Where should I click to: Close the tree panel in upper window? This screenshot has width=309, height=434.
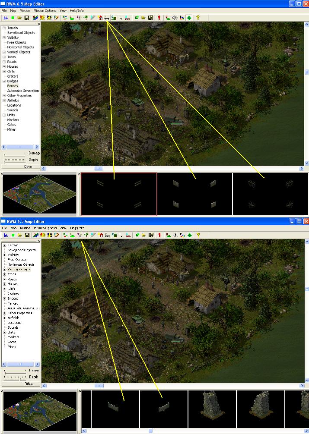[x=39, y=24]
